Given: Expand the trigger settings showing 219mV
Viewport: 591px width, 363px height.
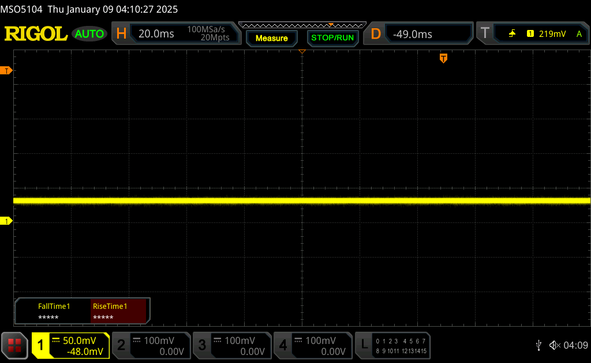Looking at the screenshot, I should click(x=553, y=34).
